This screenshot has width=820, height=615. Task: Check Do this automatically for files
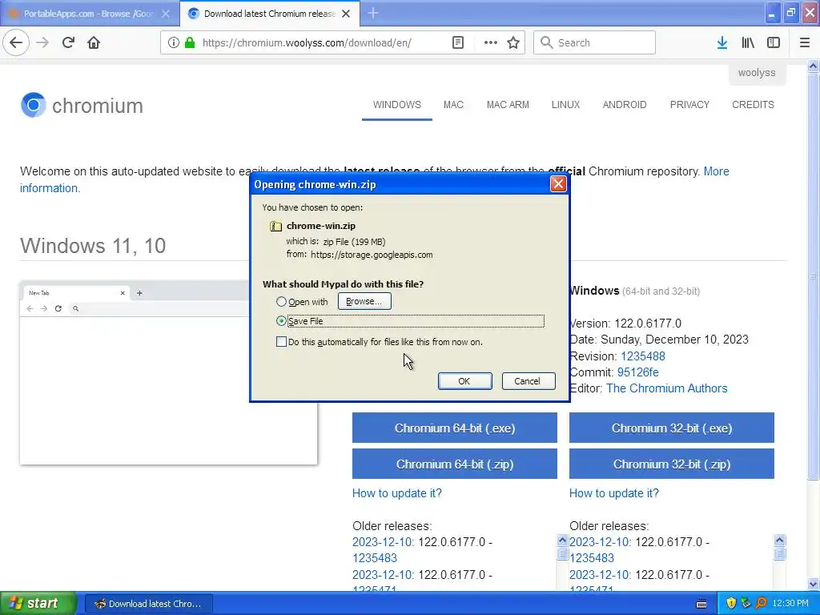pyautogui.click(x=281, y=341)
